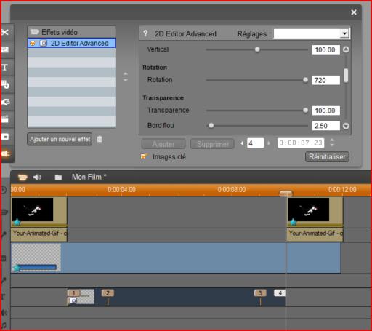The image size is (372, 331).
Task: Click the Ajouter un nouvel effet button
Action: point(60,139)
